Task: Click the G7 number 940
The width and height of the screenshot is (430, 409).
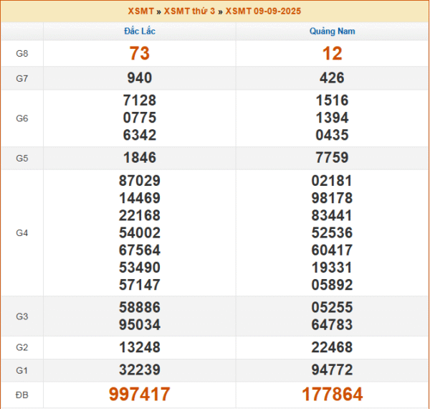Action: [x=139, y=78]
